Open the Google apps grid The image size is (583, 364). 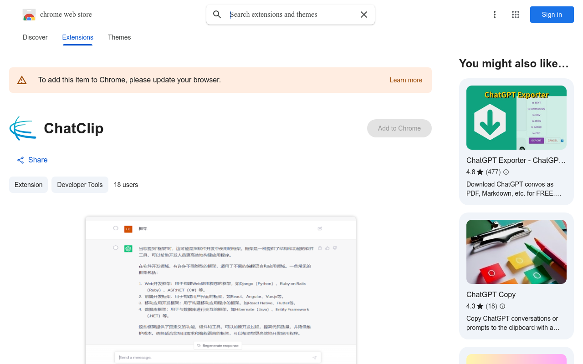[516, 15]
